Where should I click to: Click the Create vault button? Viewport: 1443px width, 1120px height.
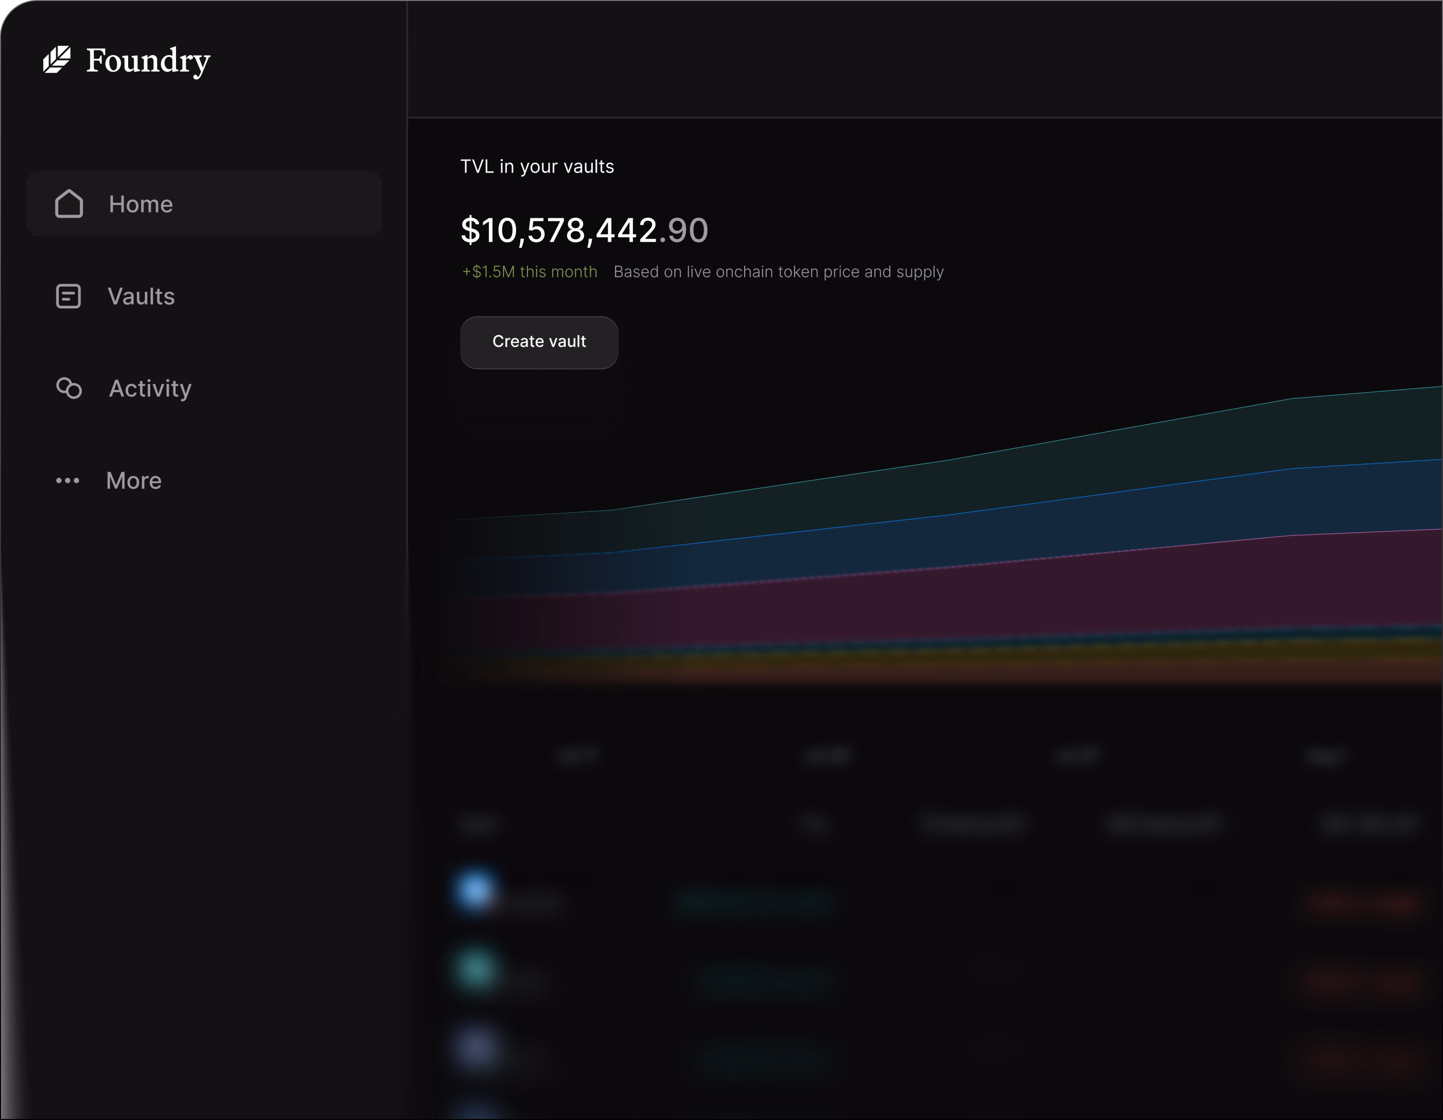click(539, 342)
